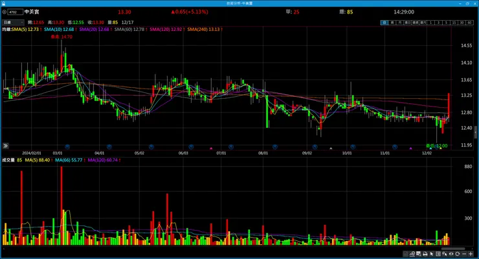Viewport: 479px width, 259px height.
Task: Click the 4702 stock code input field
Action: (16, 12)
